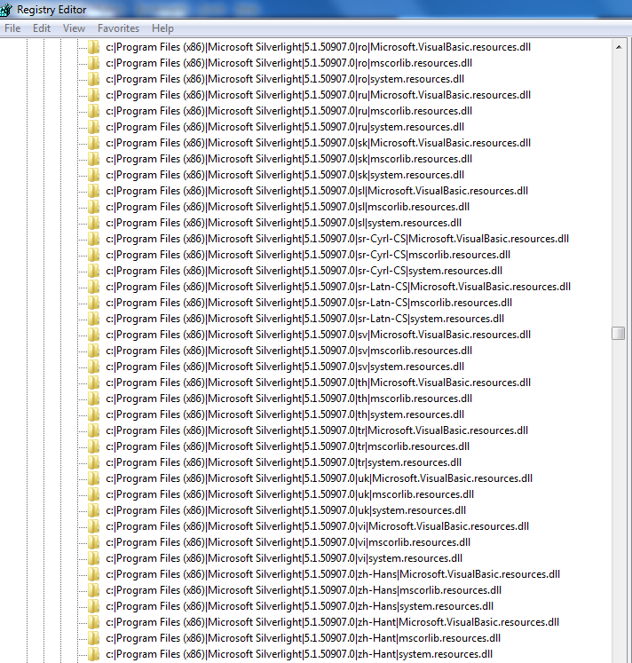Open the File menu

12,28
